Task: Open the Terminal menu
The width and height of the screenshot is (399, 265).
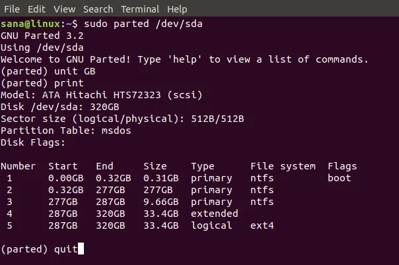Action: [140, 9]
